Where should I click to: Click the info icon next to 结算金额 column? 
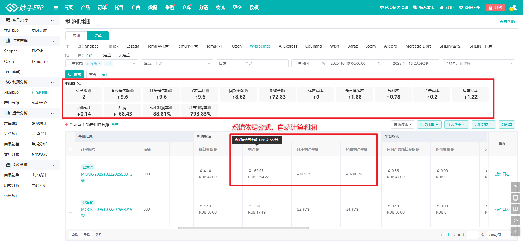[215, 149]
